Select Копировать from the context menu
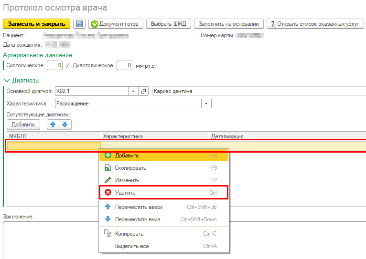 (x=129, y=234)
